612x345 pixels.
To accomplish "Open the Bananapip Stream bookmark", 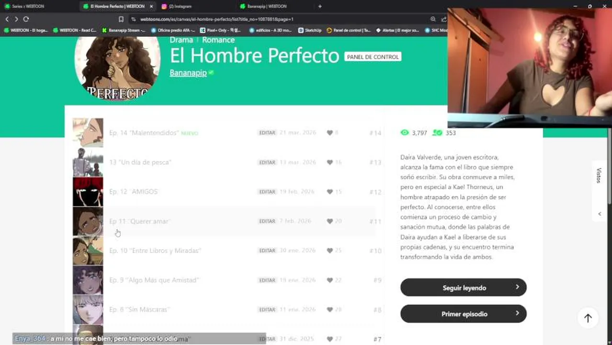I will pyautogui.click(x=124, y=30).
